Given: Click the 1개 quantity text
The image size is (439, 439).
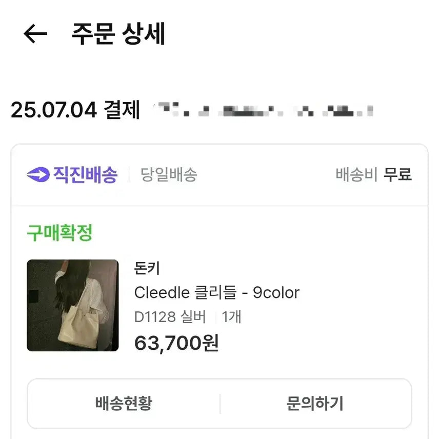Looking at the screenshot, I should 232,317.
